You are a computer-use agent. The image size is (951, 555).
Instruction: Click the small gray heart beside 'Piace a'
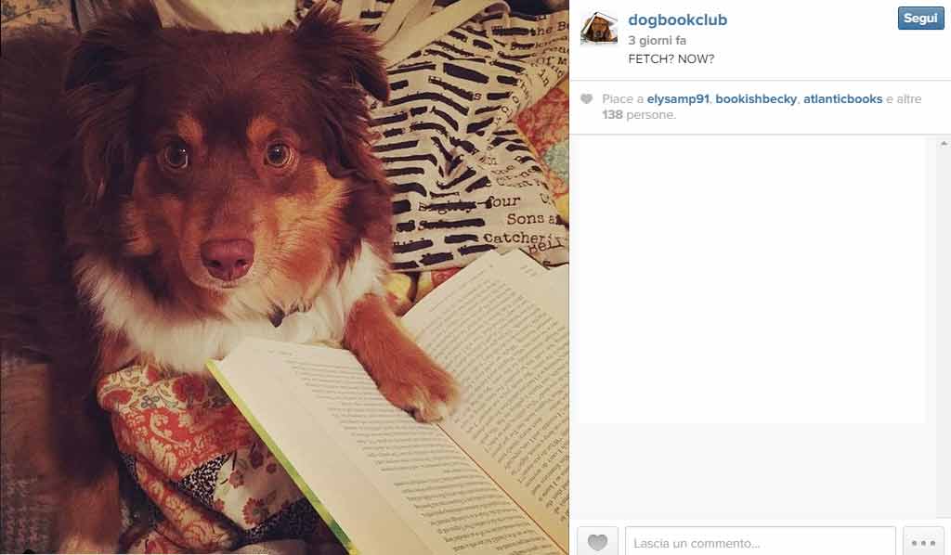586,98
